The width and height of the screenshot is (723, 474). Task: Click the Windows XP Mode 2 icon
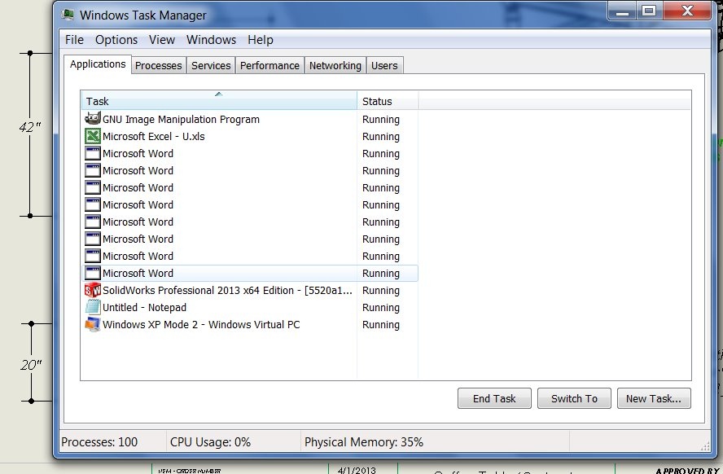(93, 324)
